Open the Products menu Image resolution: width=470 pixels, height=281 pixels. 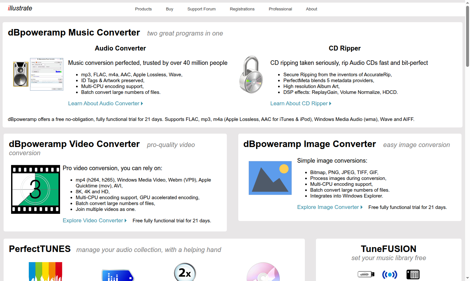click(143, 9)
